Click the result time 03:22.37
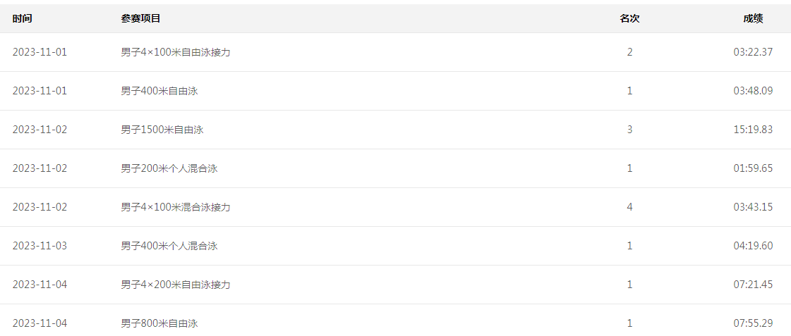Viewport: 791px width, 336px height. click(753, 52)
